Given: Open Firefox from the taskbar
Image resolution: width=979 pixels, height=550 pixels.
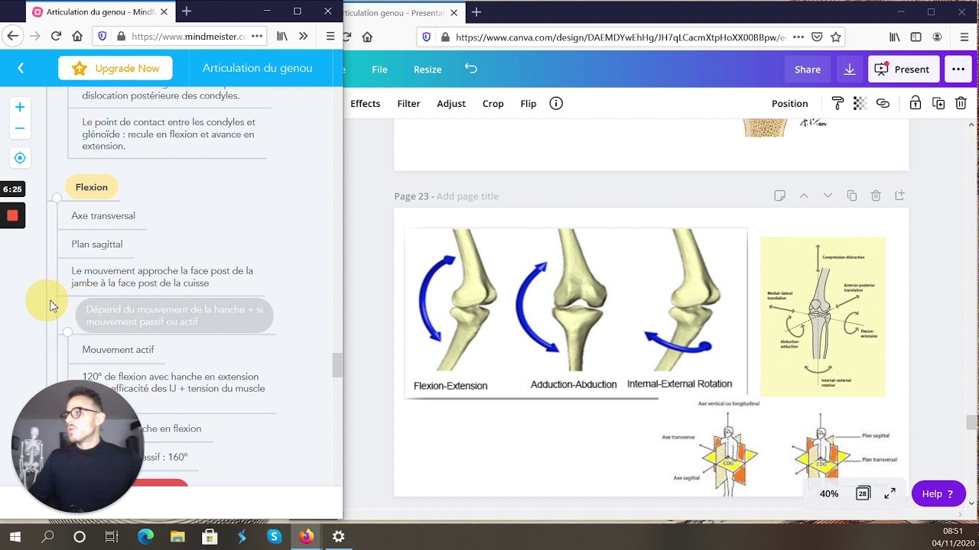Looking at the screenshot, I should coord(306,537).
